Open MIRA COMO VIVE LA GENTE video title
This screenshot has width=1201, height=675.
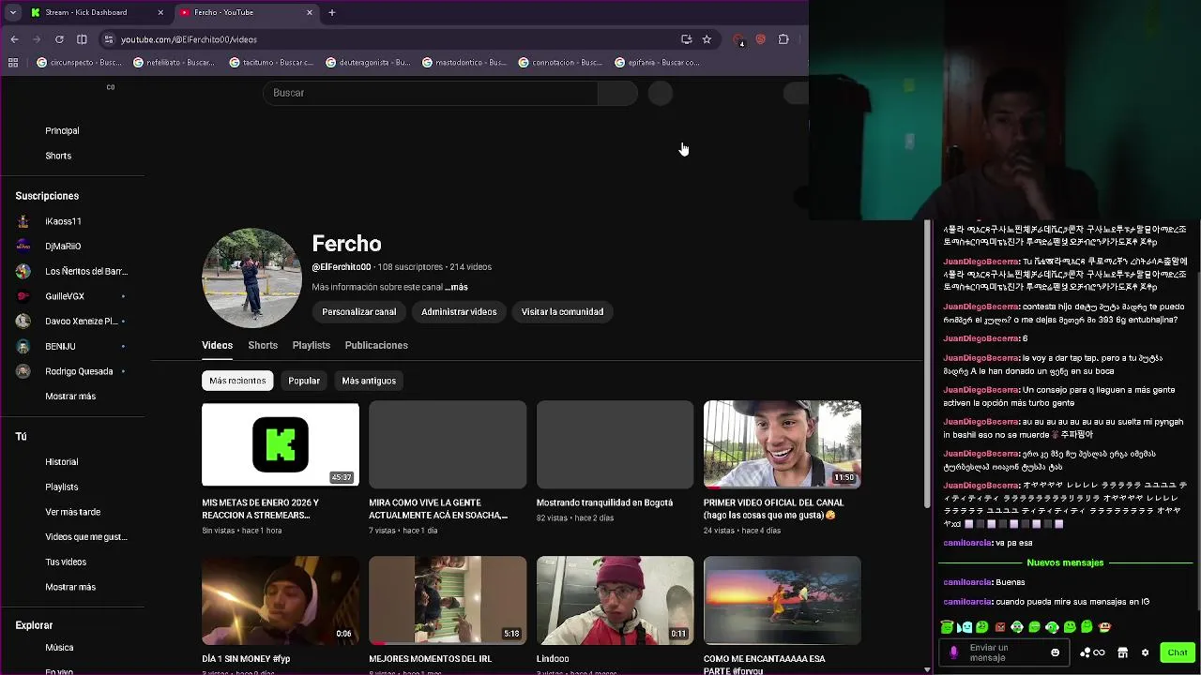[x=438, y=509]
